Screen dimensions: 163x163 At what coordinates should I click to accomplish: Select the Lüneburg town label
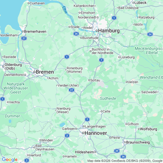click(127, 57)
